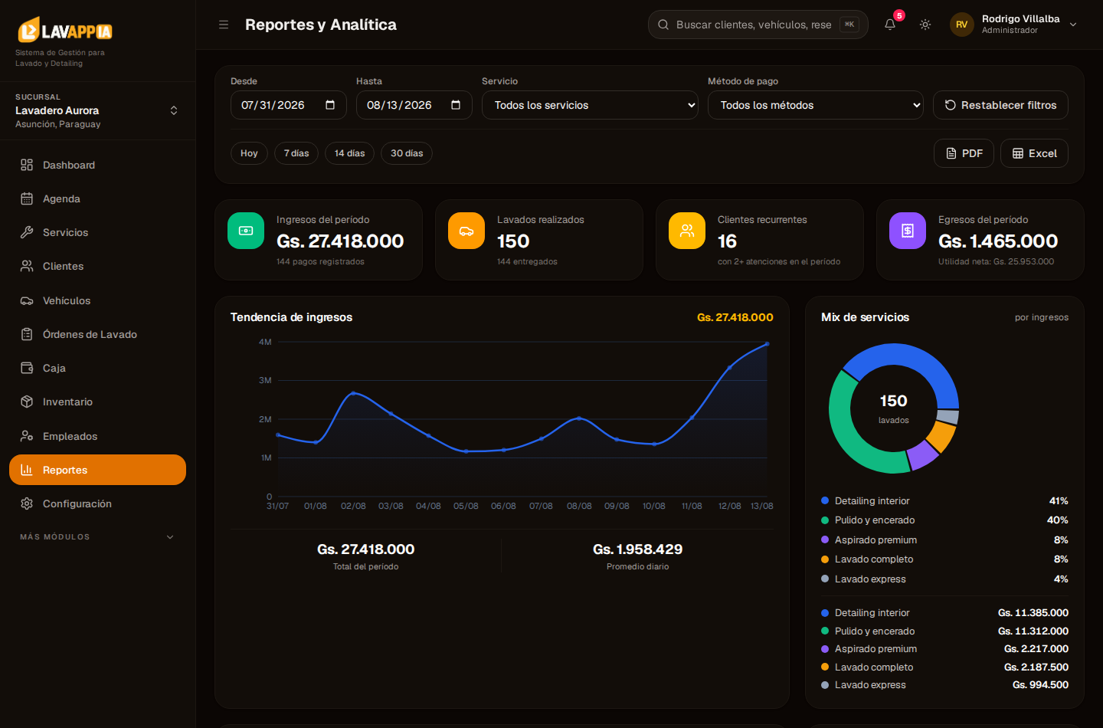Screen dimensions: 1103x728
Task: Click Lavado completo Gs. 2.187.500 row
Action: click(944, 667)
